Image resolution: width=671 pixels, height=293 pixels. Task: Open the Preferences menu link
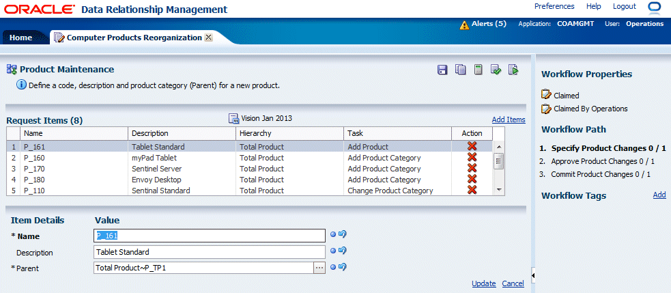[554, 6]
